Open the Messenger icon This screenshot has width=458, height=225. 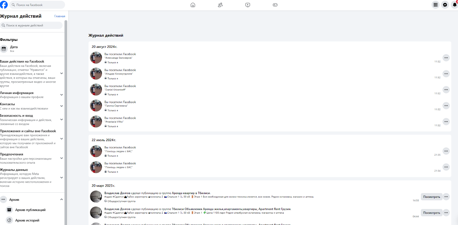pos(445,5)
